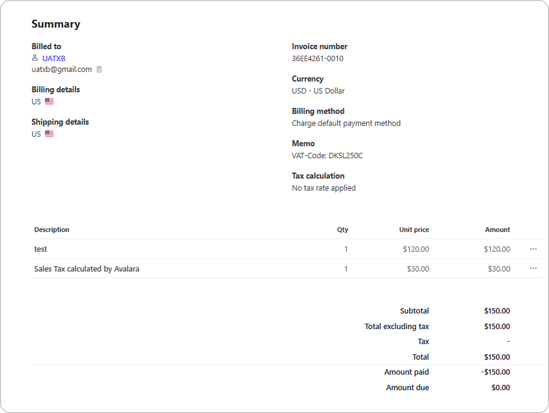Click the Qty column header

tap(342, 230)
